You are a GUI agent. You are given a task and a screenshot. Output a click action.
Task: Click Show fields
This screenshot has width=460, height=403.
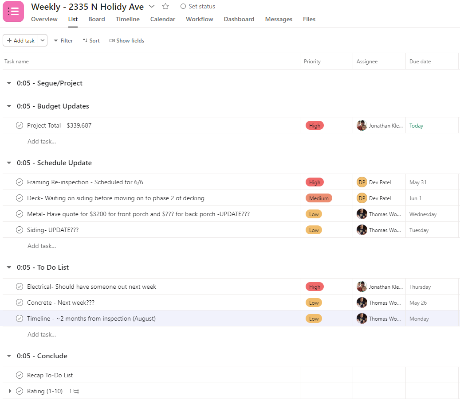pos(127,41)
